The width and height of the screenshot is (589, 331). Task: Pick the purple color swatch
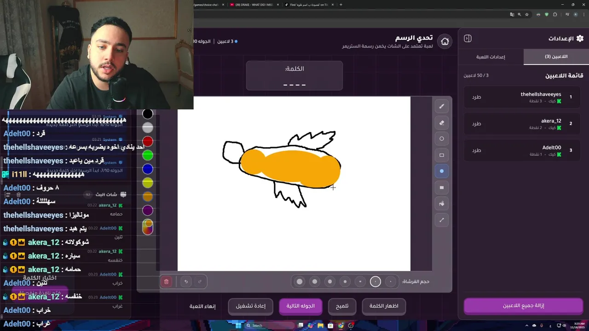[148, 210]
